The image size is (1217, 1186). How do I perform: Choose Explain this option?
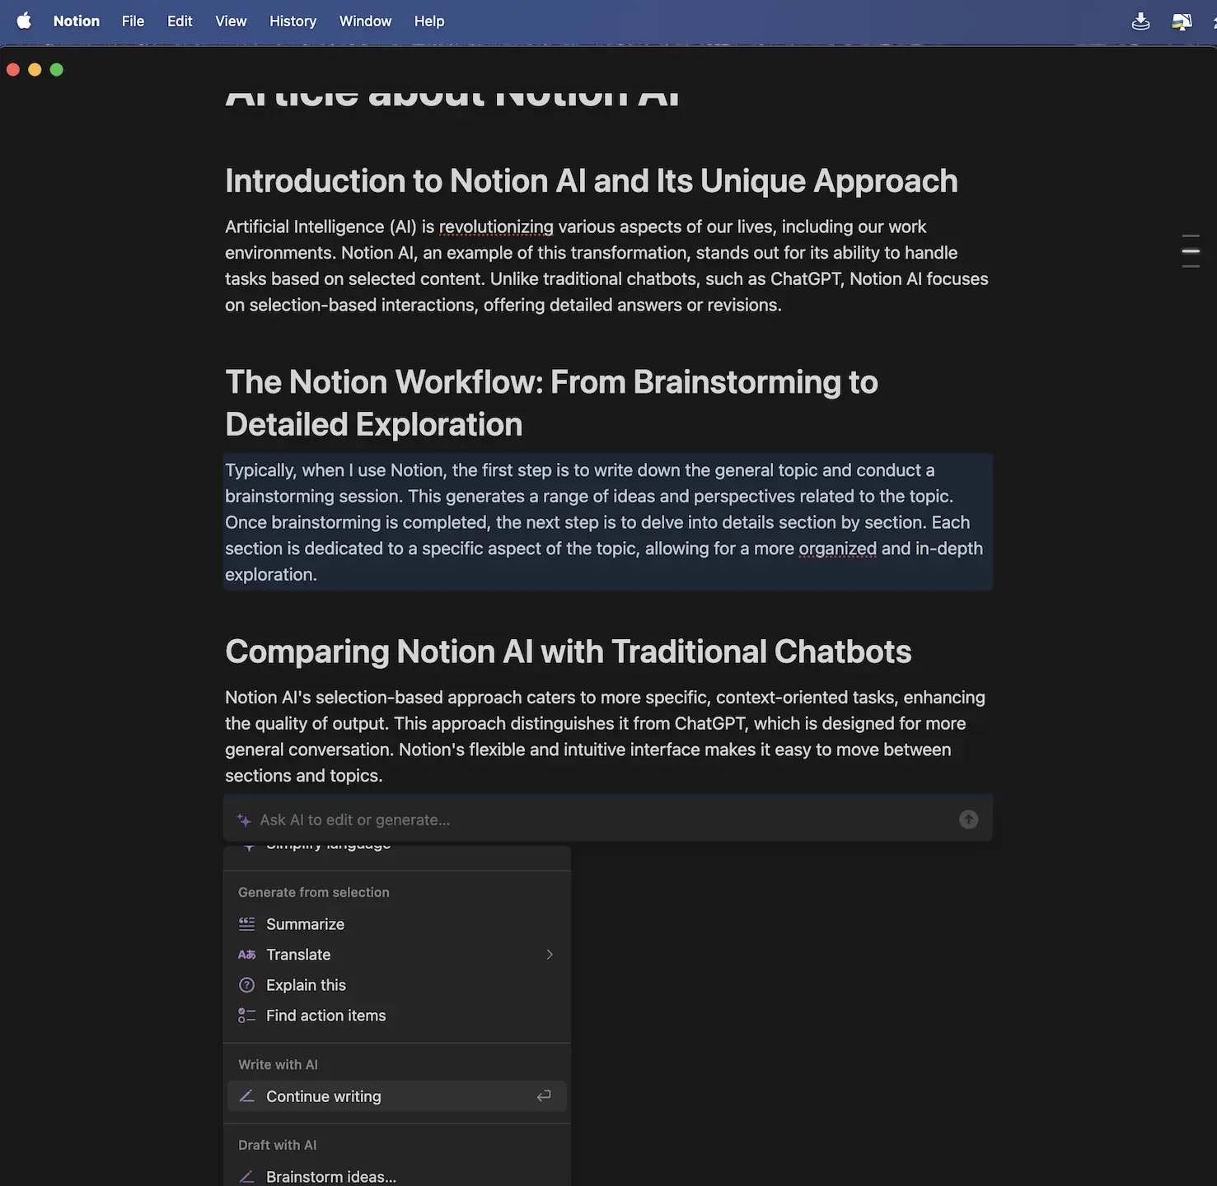(x=396, y=985)
